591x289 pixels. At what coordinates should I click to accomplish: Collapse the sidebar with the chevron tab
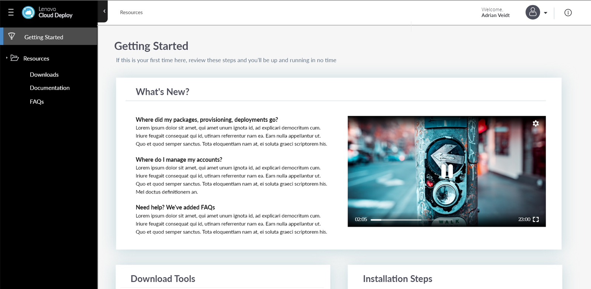104,11
